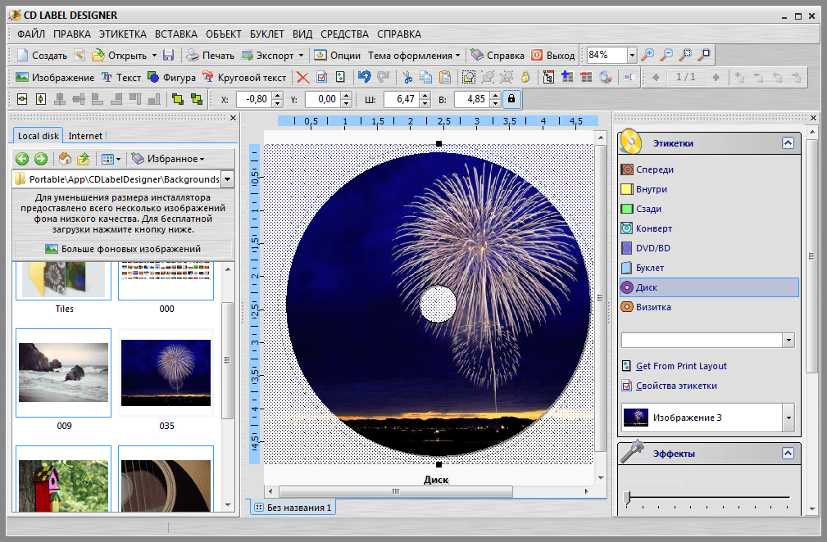Select the 035 fireworks thumbnail
This screenshot has width=827, height=542.
click(x=166, y=373)
